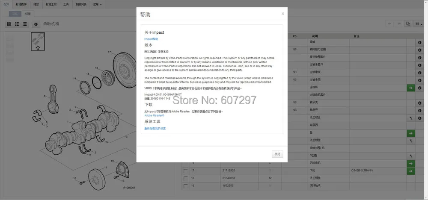Click green arrow in 盖 row
Screen dimensions: 428x200
(x=410, y=133)
